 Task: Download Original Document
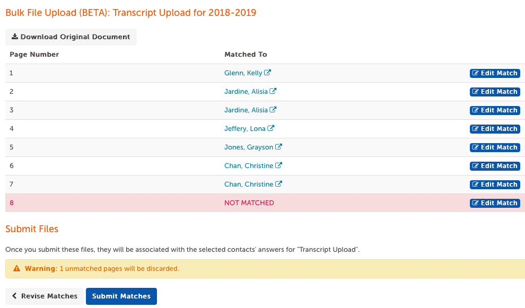[71, 37]
